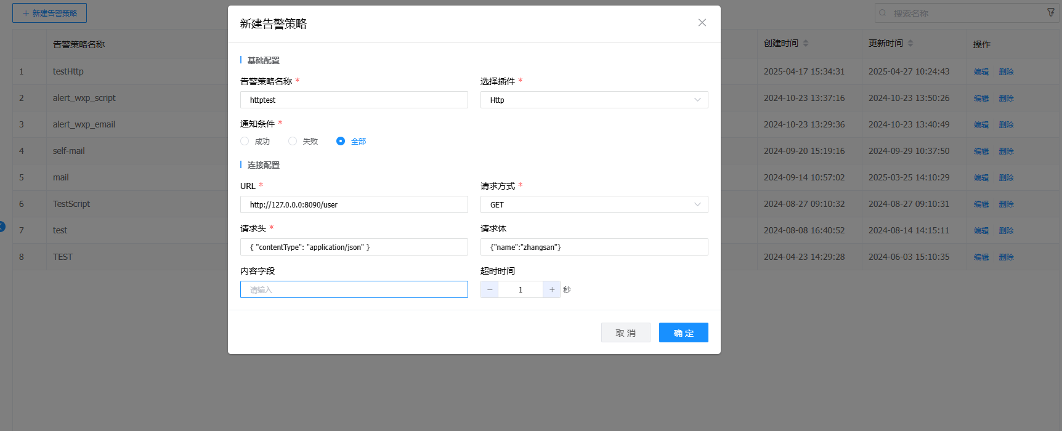Click the search magnifier icon
The height and width of the screenshot is (431, 1062).
click(883, 13)
